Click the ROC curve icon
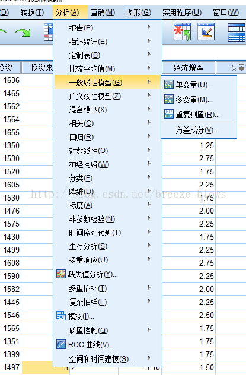This screenshot has width=246, height=375. pyautogui.click(x=61, y=344)
